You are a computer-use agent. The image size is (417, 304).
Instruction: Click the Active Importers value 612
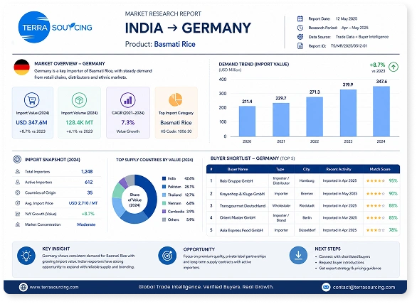pos(88,182)
